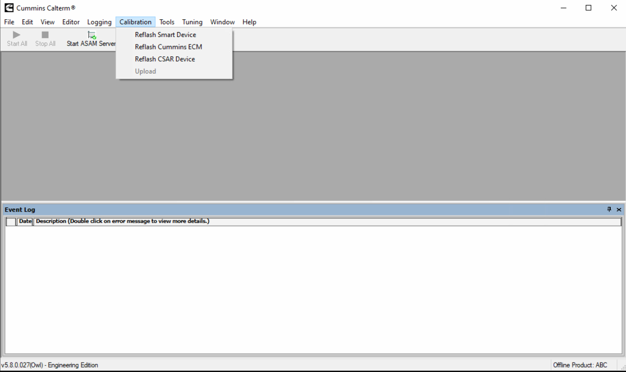This screenshot has height=372, width=626.
Task: Close the Cummins Calterm window
Action: coord(614,8)
